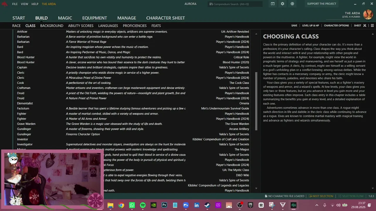Open the volume control in the system tray
This screenshot has height=211, width=376.
[338, 205]
